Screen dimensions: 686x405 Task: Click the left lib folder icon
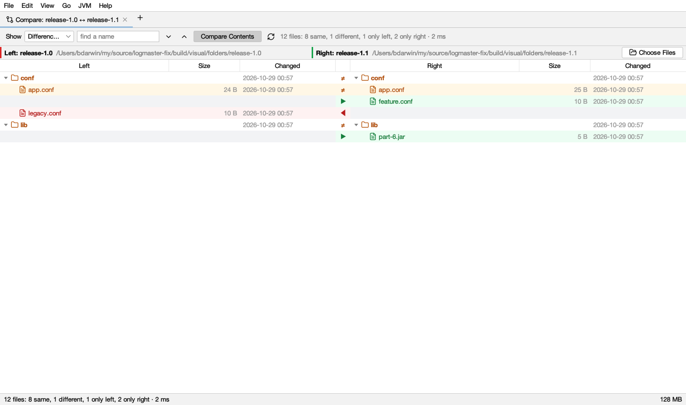15,125
